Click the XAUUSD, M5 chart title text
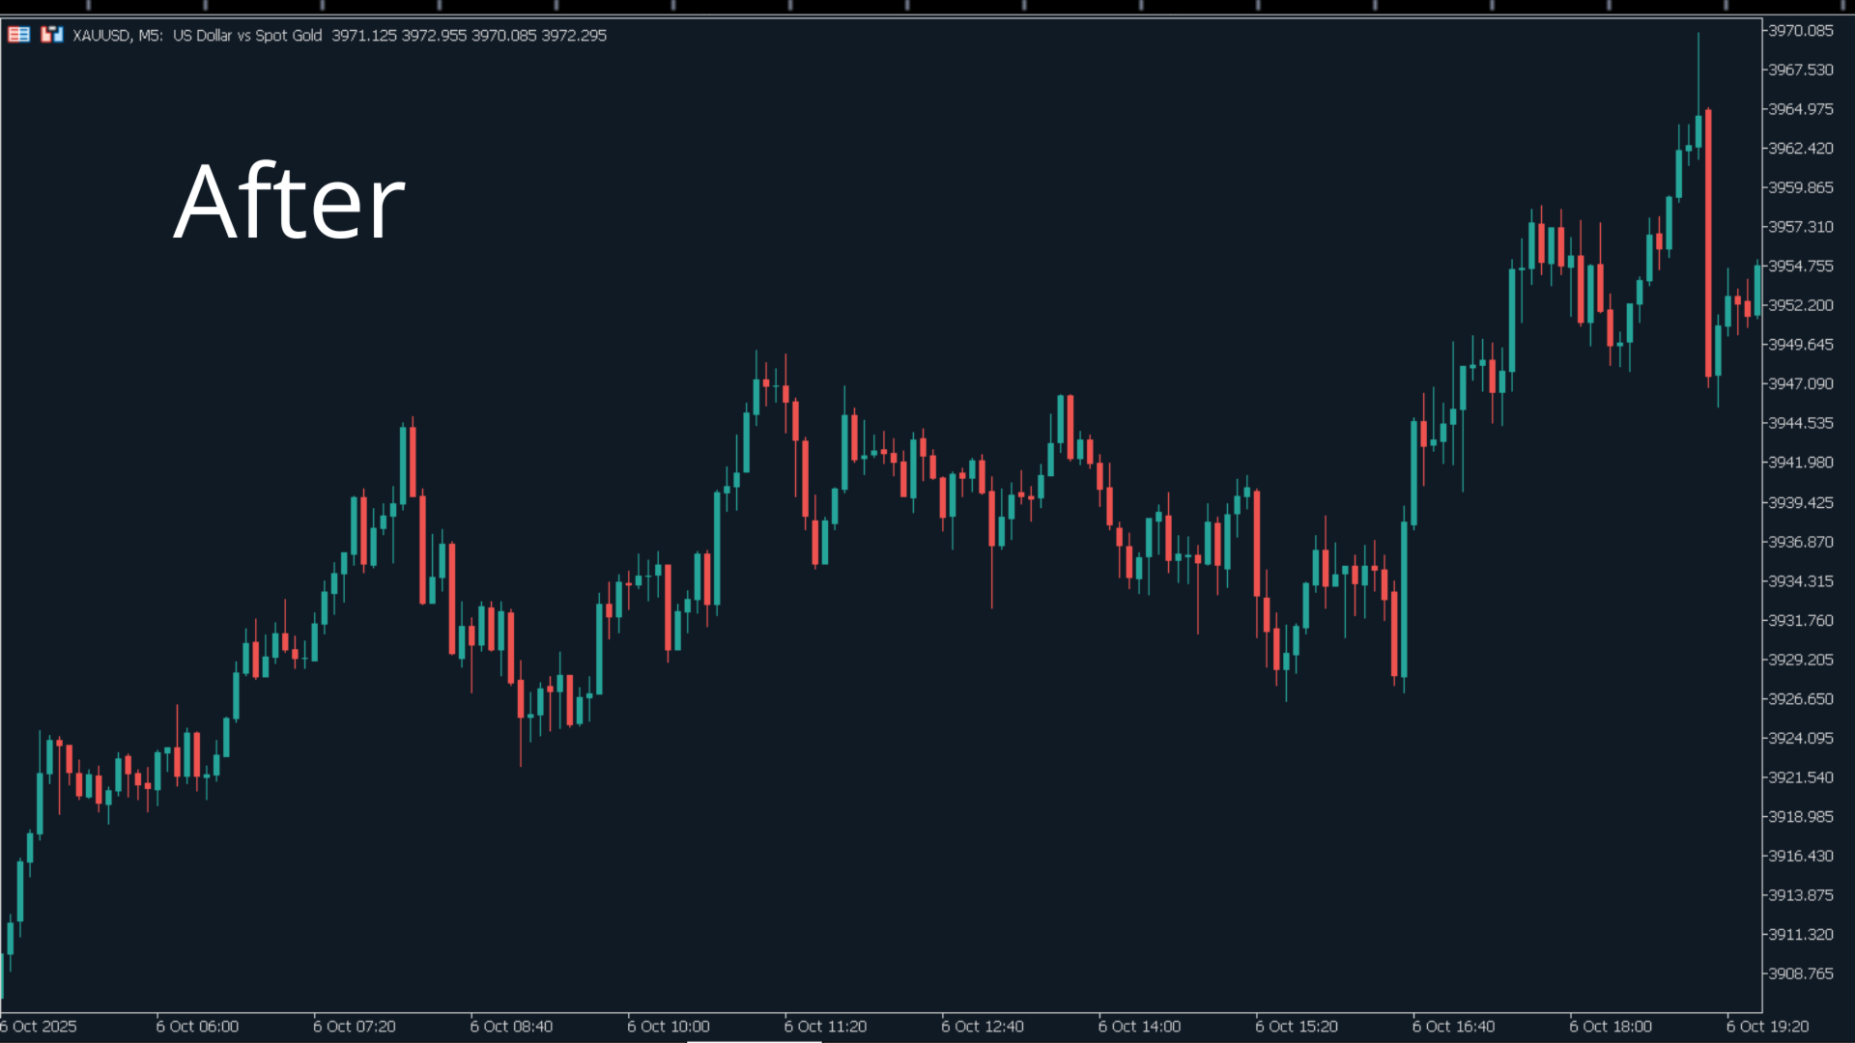This screenshot has height=1043, width=1855. 117,36
